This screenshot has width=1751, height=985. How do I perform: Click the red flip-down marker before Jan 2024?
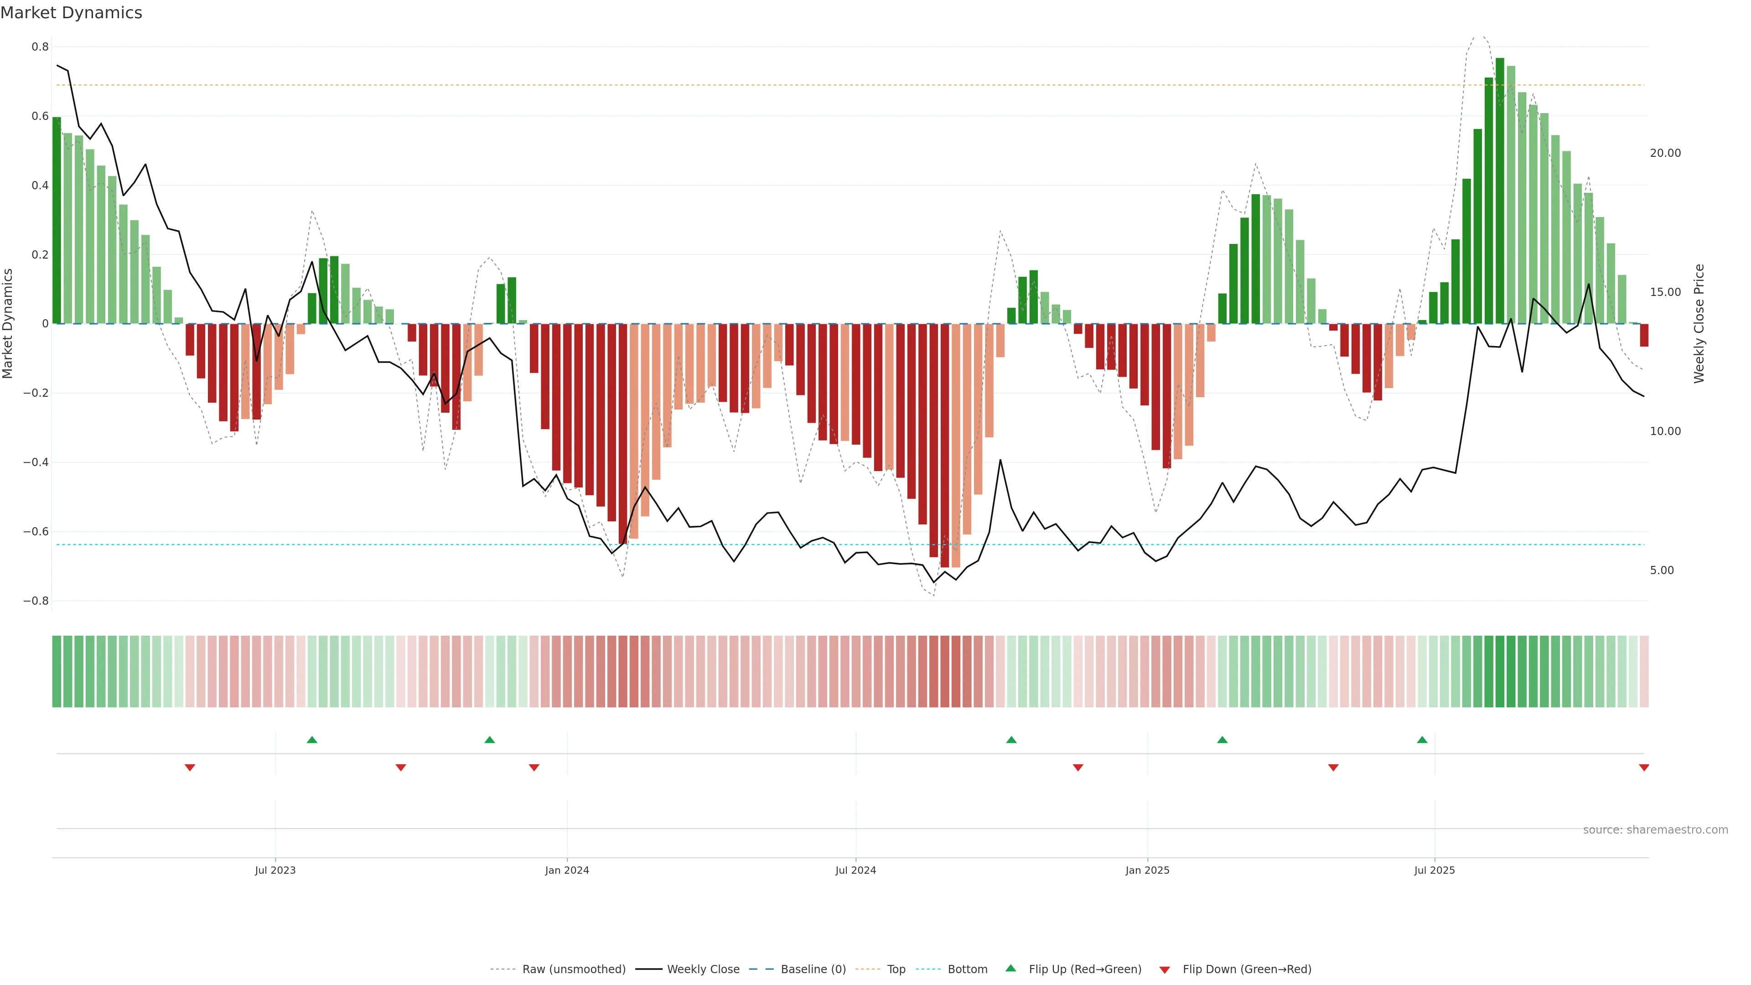534,767
